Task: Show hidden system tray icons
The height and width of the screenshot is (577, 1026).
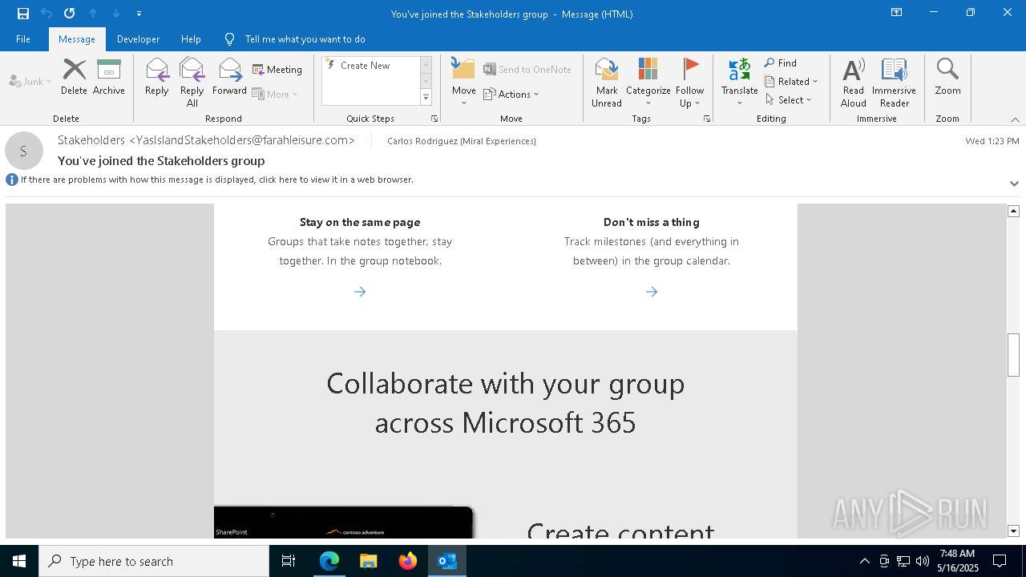Action: point(864,561)
